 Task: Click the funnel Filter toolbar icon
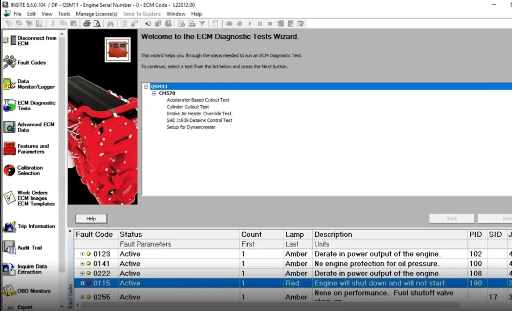[x=202, y=24]
